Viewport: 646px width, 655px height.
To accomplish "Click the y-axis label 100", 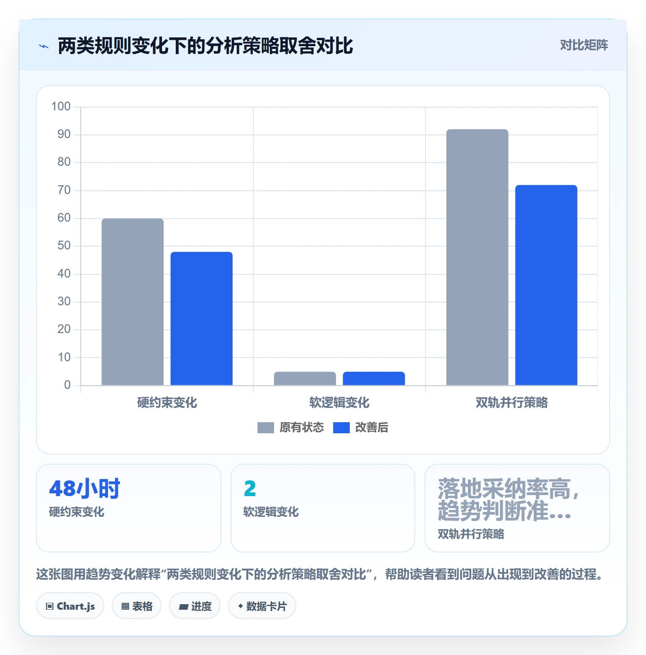I will pyautogui.click(x=61, y=107).
